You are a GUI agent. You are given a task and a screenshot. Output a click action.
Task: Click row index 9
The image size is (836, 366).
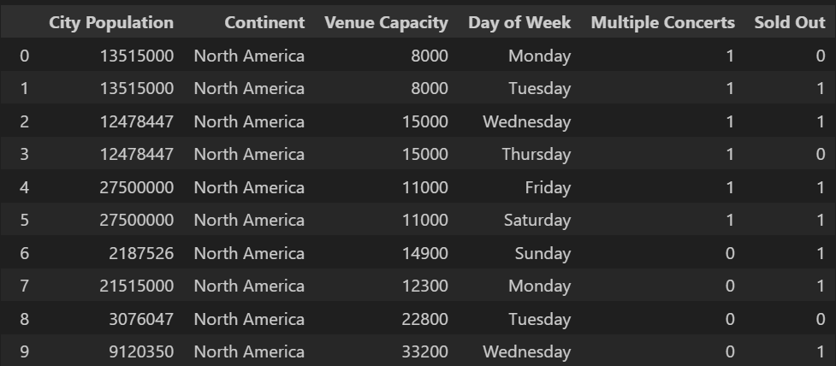pyautogui.click(x=24, y=351)
